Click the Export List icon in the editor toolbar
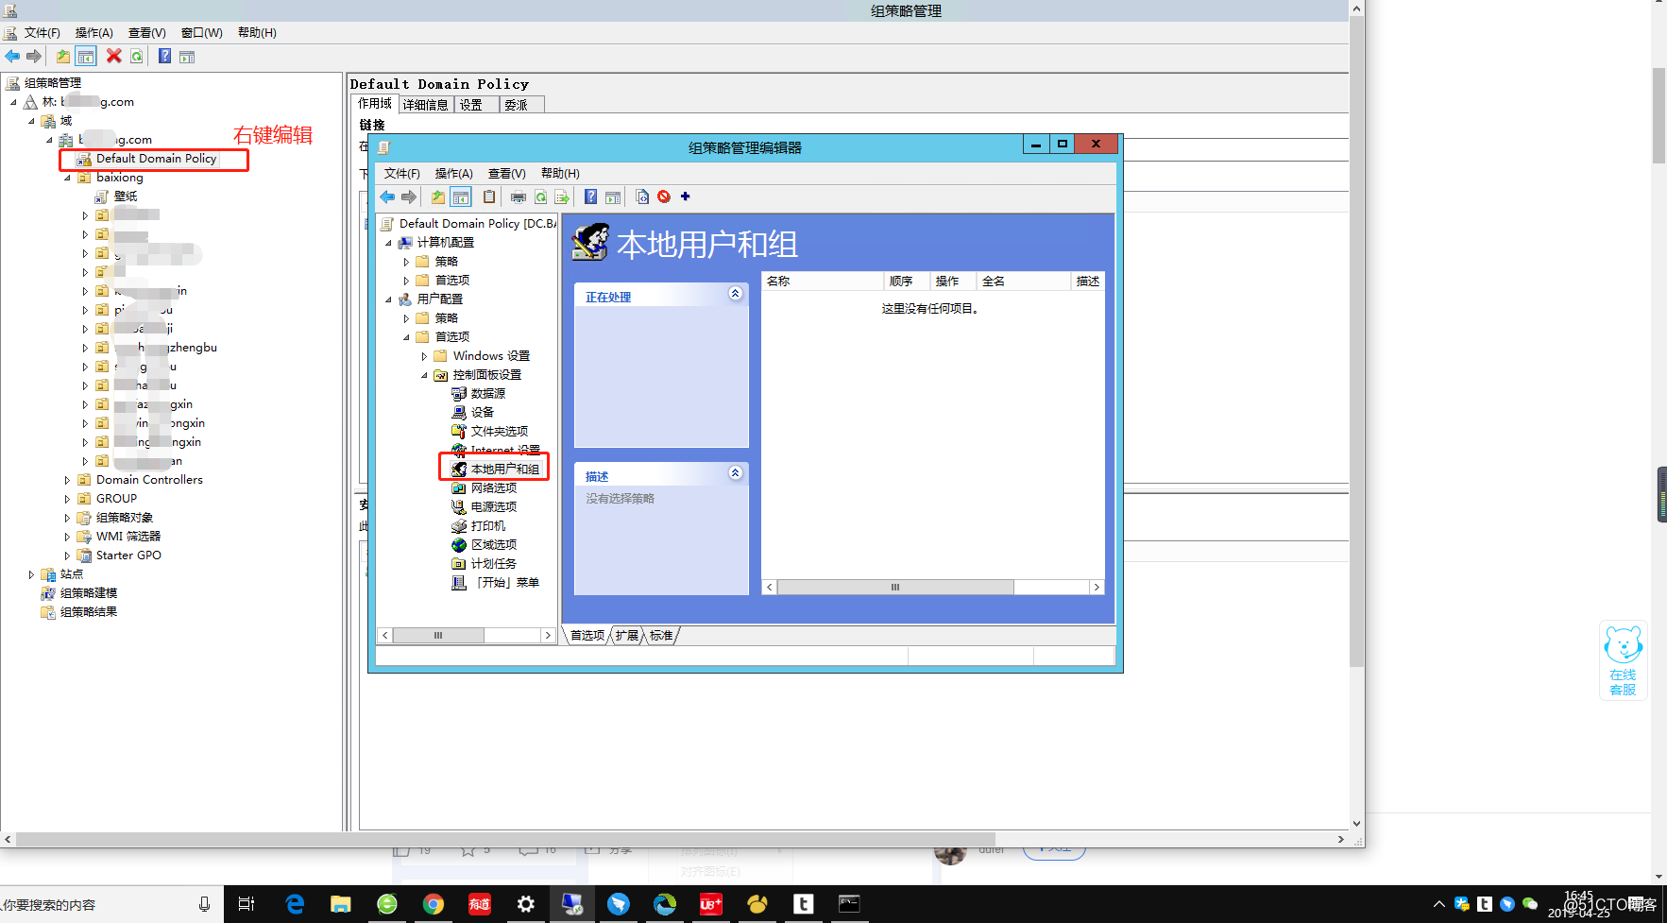This screenshot has width=1667, height=923. click(562, 197)
